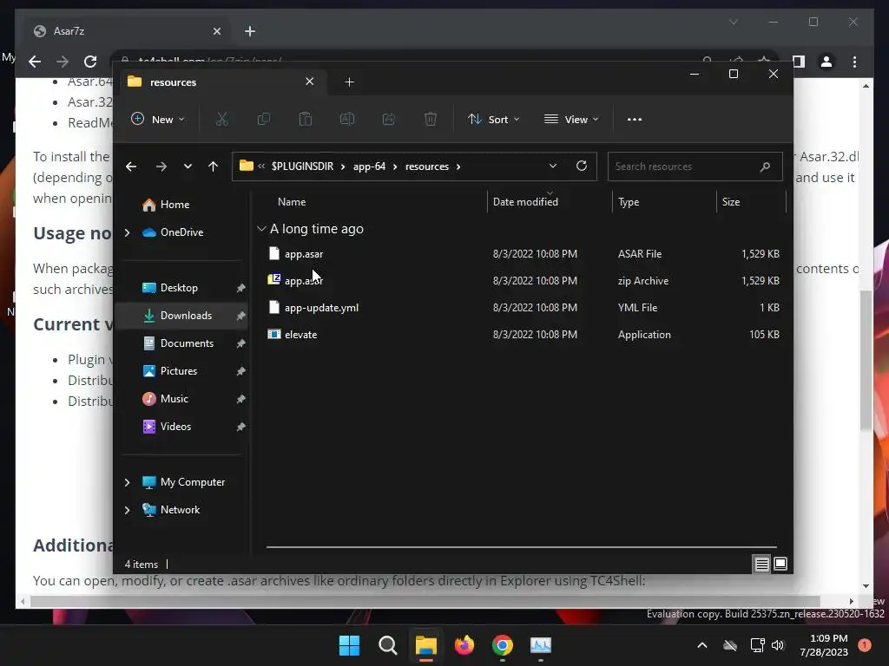The width and height of the screenshot is (889, 666).
Task: Click the resources breadcrumb
Action: click(x=427, y=166)
